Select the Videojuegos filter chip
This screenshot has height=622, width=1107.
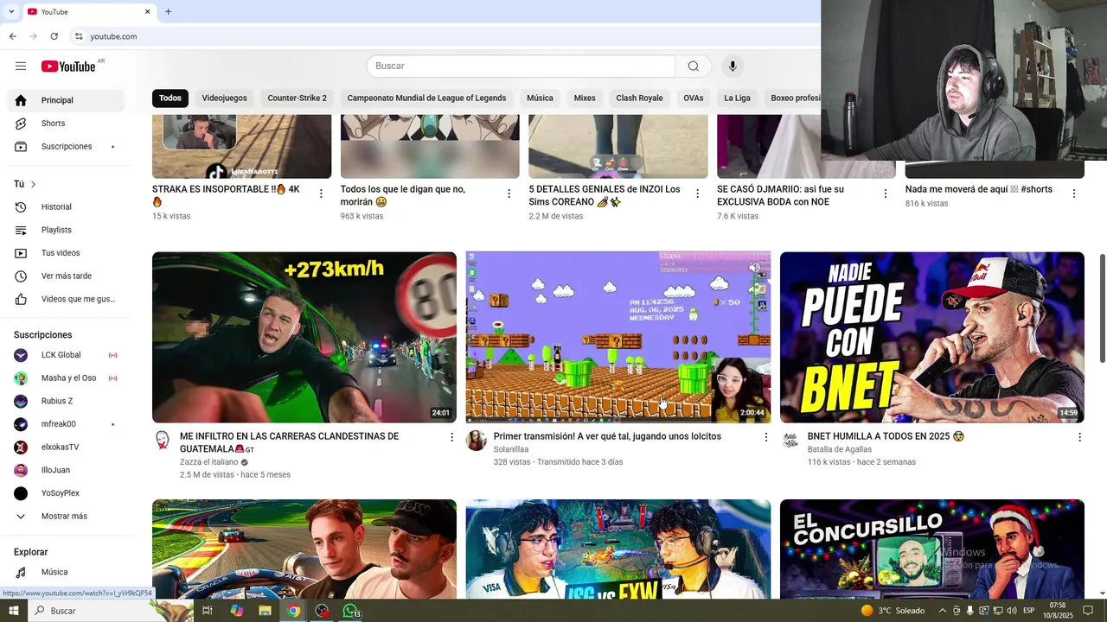(x=225, y=98)
